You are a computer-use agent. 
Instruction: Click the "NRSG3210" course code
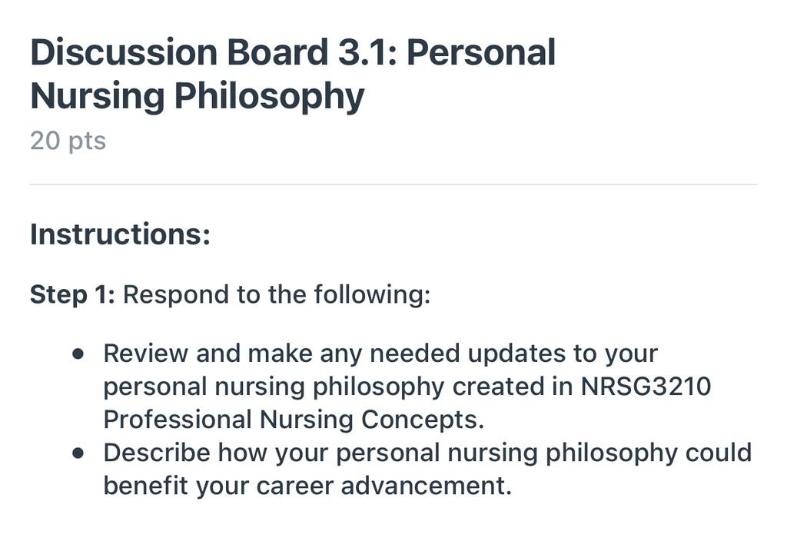pos(646,387)
